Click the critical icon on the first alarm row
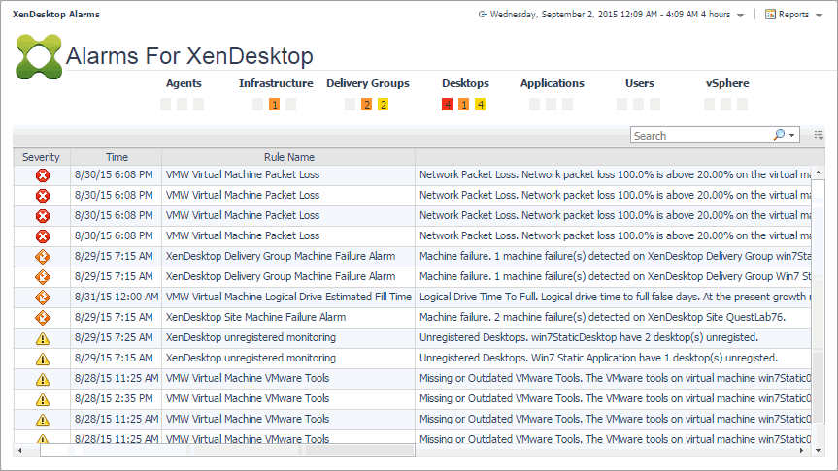 click(x=42, y=175)
